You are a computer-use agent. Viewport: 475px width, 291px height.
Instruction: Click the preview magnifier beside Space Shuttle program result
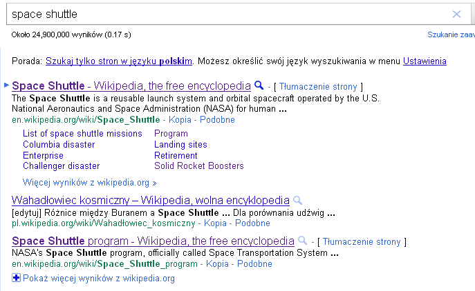(302, 241)
